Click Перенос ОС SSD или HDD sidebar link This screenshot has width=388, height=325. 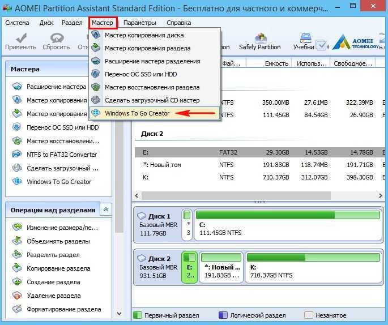(x=63, y=127)
